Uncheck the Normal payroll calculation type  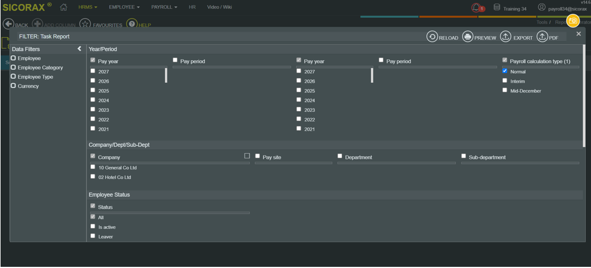point(505,71)
